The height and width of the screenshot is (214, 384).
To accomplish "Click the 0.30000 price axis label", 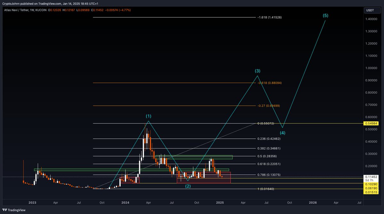I will pyautogui.click(x=371, y=154).
